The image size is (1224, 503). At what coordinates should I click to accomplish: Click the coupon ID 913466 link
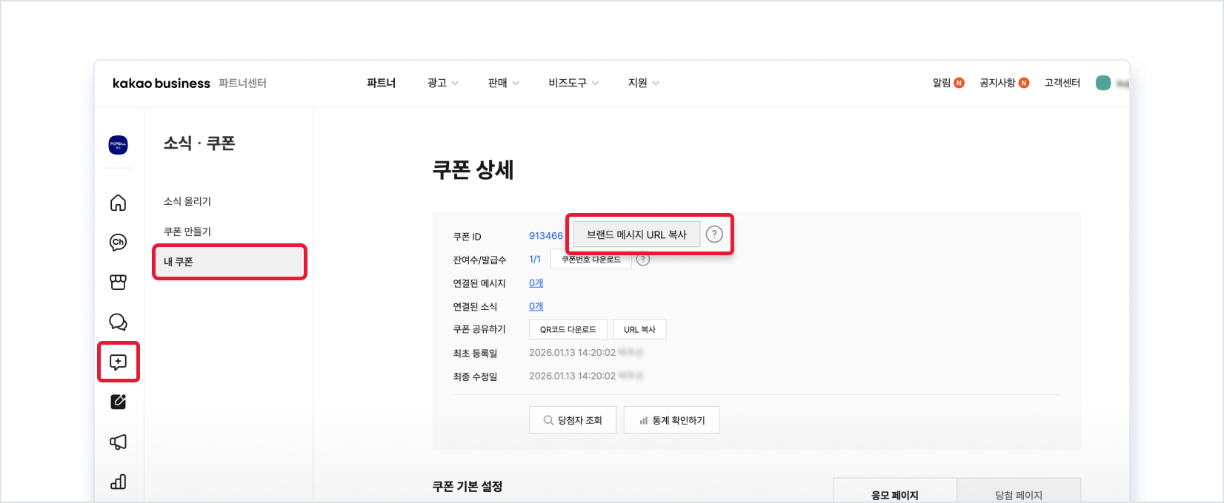click(x=546, y=236)
